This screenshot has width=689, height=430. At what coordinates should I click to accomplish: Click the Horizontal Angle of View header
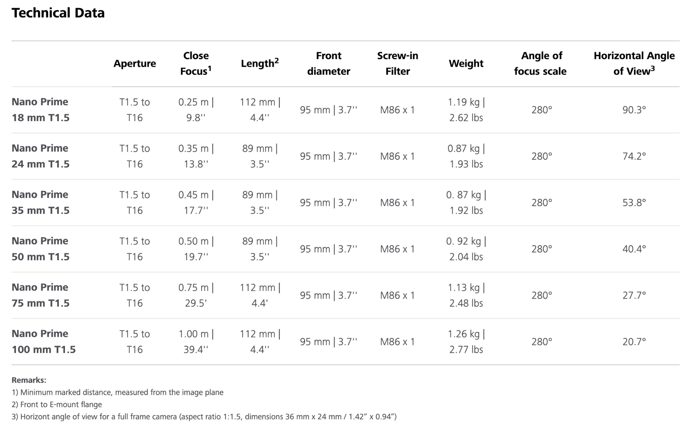pos(634,63)
